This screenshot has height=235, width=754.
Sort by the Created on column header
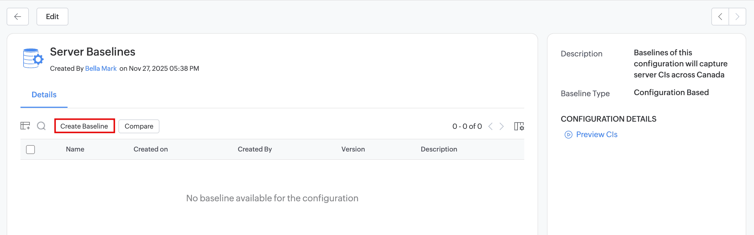(x=151, y=149)
